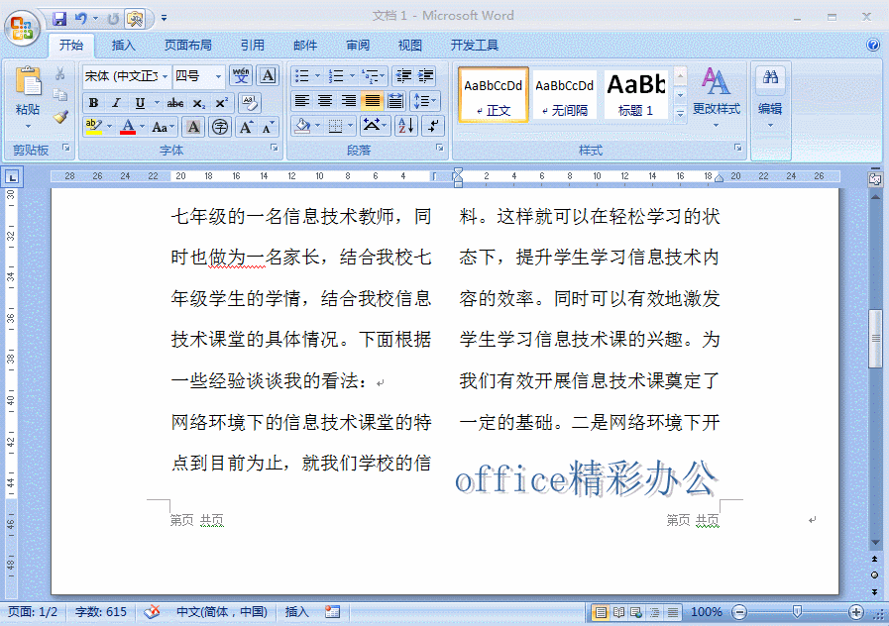Open the 编辑 group button
Image resolution: width=889 pixels, height=626 pixels.
point(770,97)
